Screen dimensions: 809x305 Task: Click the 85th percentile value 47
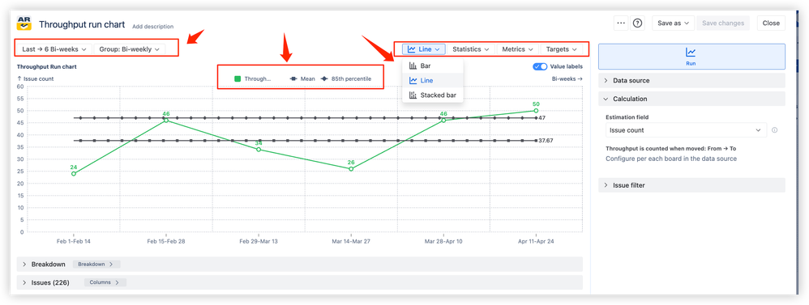[x=542, y=118]
